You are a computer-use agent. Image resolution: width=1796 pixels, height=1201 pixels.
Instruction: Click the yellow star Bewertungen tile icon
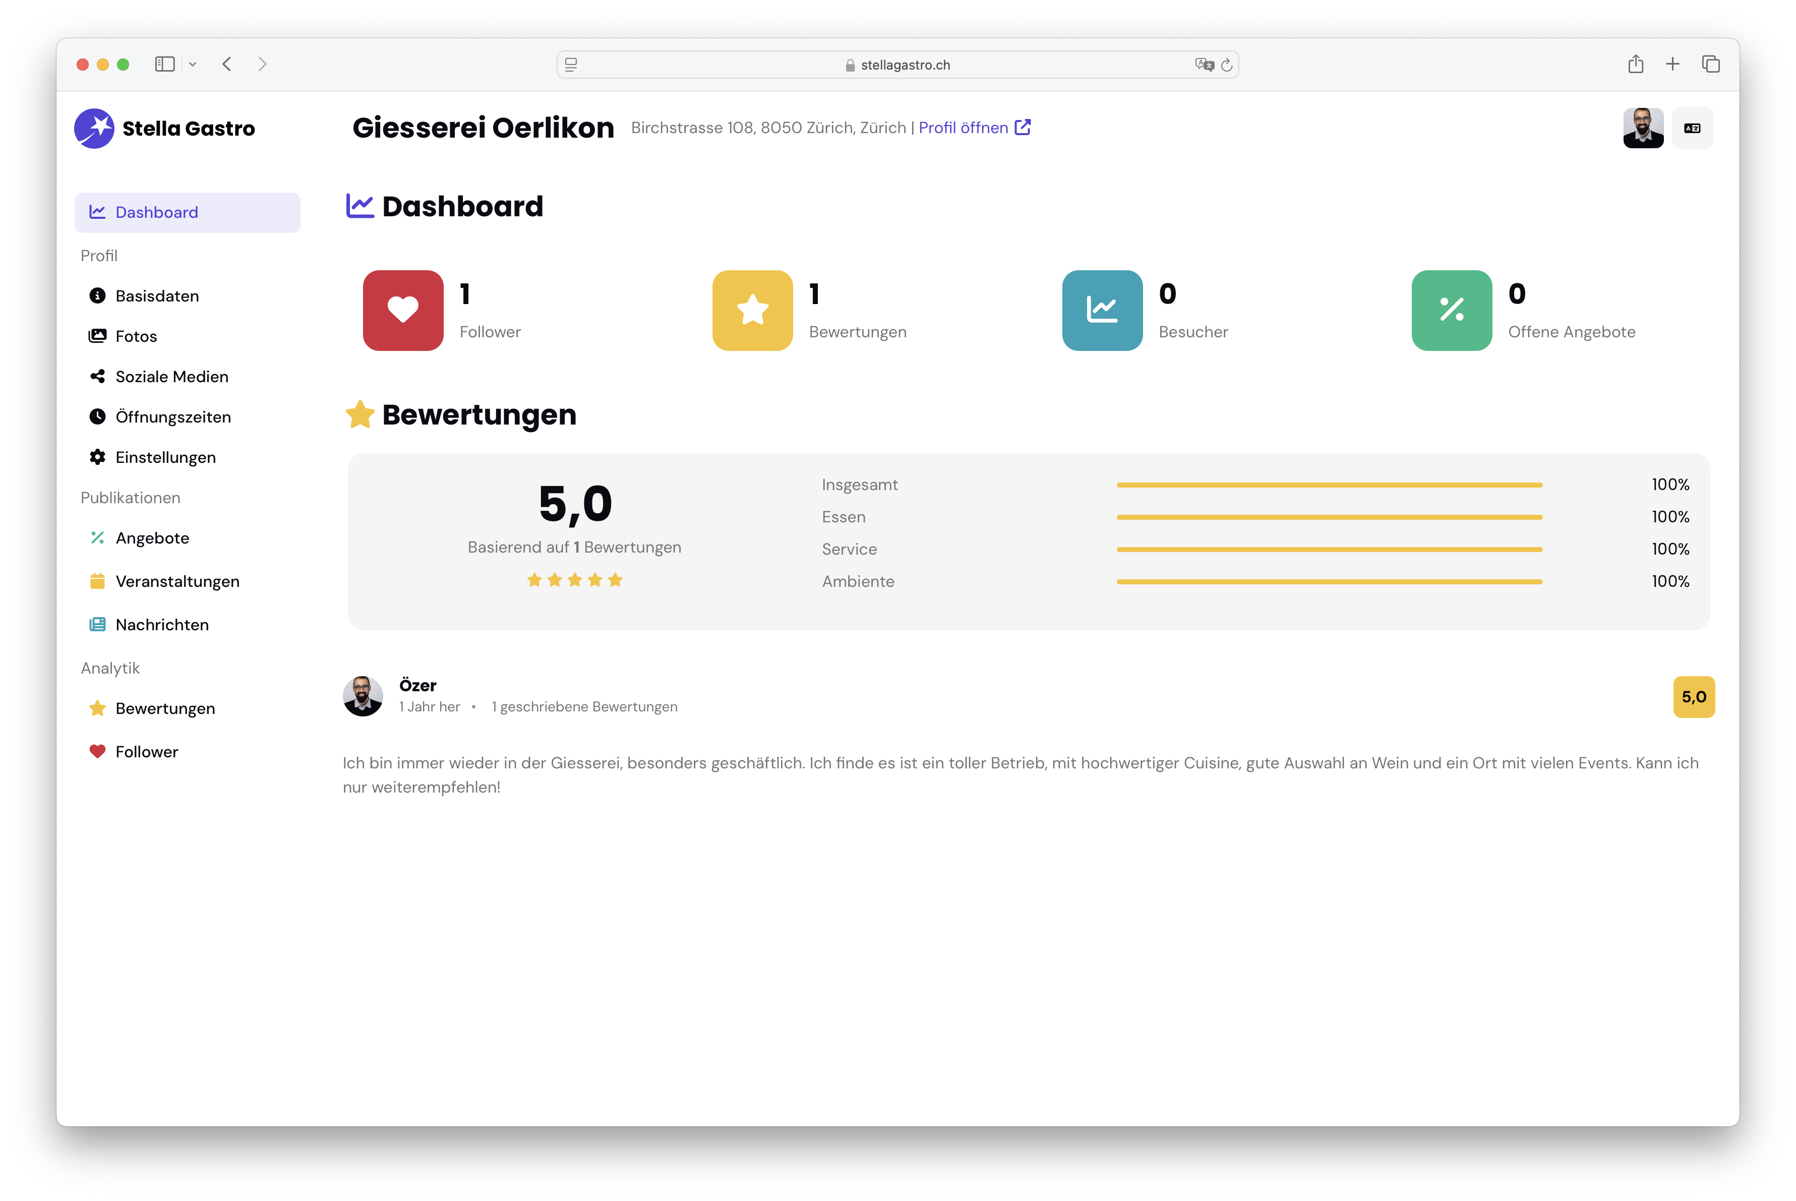pos(752,310)
